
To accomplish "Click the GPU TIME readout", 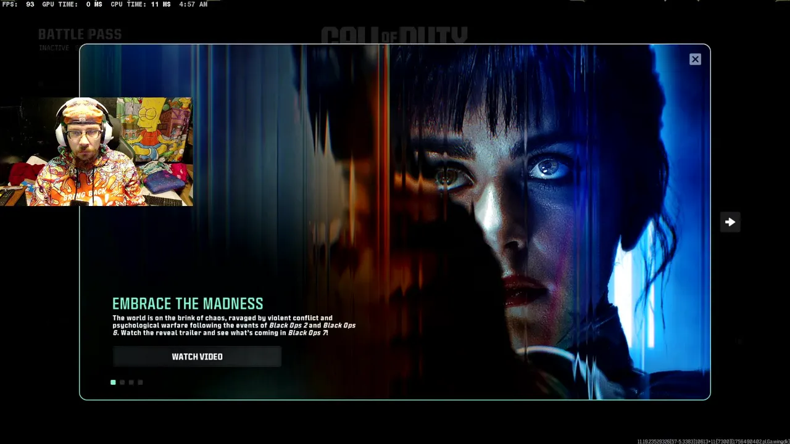I will [x=72, y=4].
